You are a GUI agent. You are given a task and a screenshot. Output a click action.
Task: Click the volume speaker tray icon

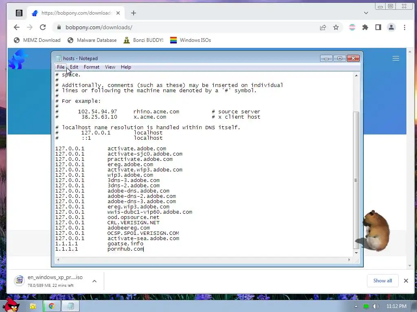coord(375,306)
